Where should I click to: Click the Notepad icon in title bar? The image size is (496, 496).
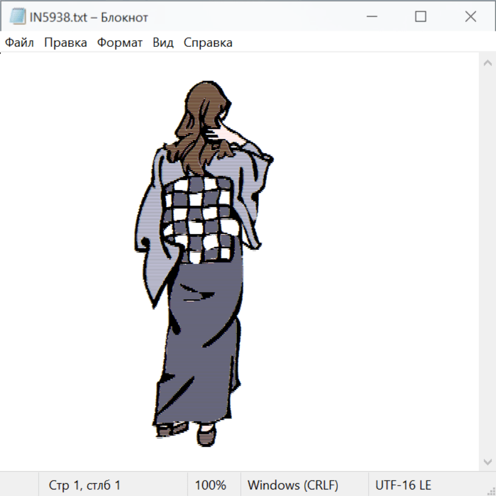pos(18,17)
